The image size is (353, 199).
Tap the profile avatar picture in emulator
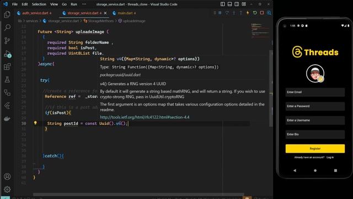click(315, 74)
